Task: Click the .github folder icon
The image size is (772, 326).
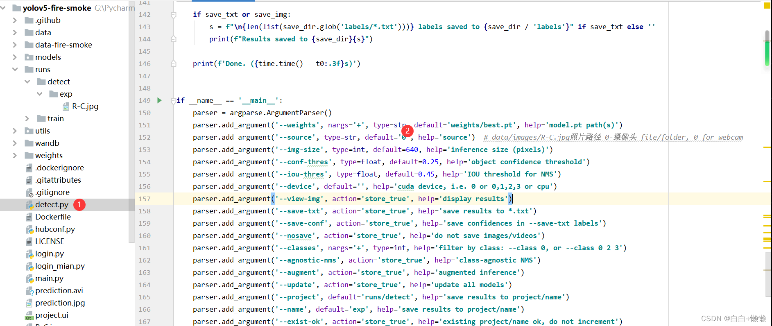Action: (x=29, y=20)
